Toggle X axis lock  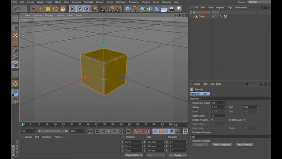coord(72,9)
